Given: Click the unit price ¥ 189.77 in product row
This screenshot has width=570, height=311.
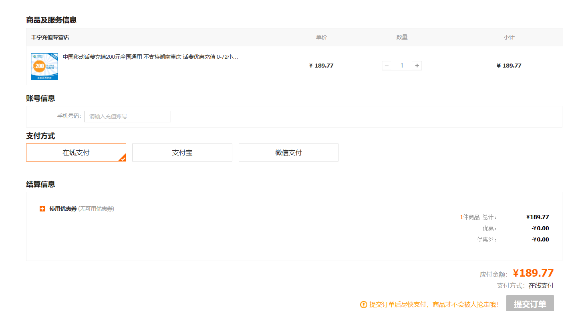Looking at the screenshot, I should [x=321, y=66].
